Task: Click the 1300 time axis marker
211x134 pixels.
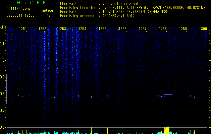Action: [x=203, y=29]
